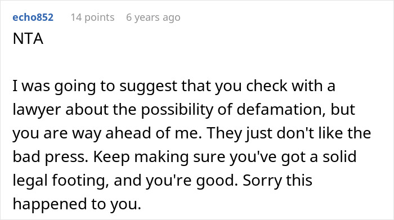Click the word points beside 14
The height and width of the screenshot is (220, 394).
pos(100,17)
